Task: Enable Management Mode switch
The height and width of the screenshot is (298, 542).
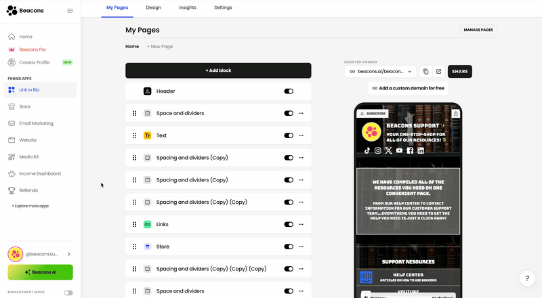Action: click(x=68, y=293)
